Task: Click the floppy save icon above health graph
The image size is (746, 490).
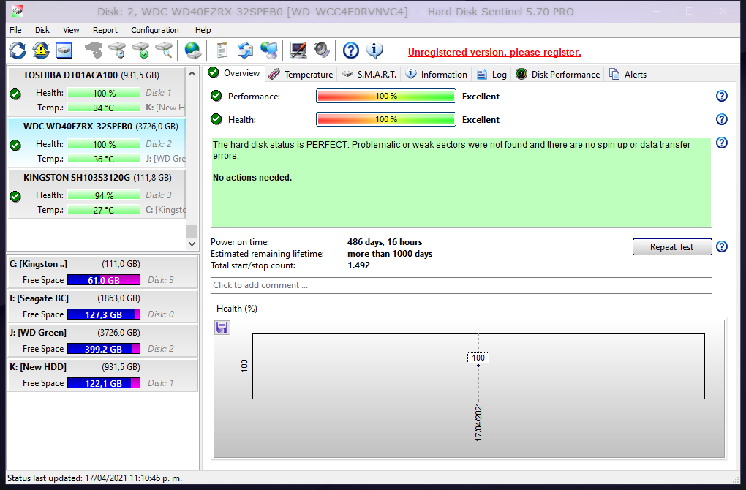Action: pos(222,328)
